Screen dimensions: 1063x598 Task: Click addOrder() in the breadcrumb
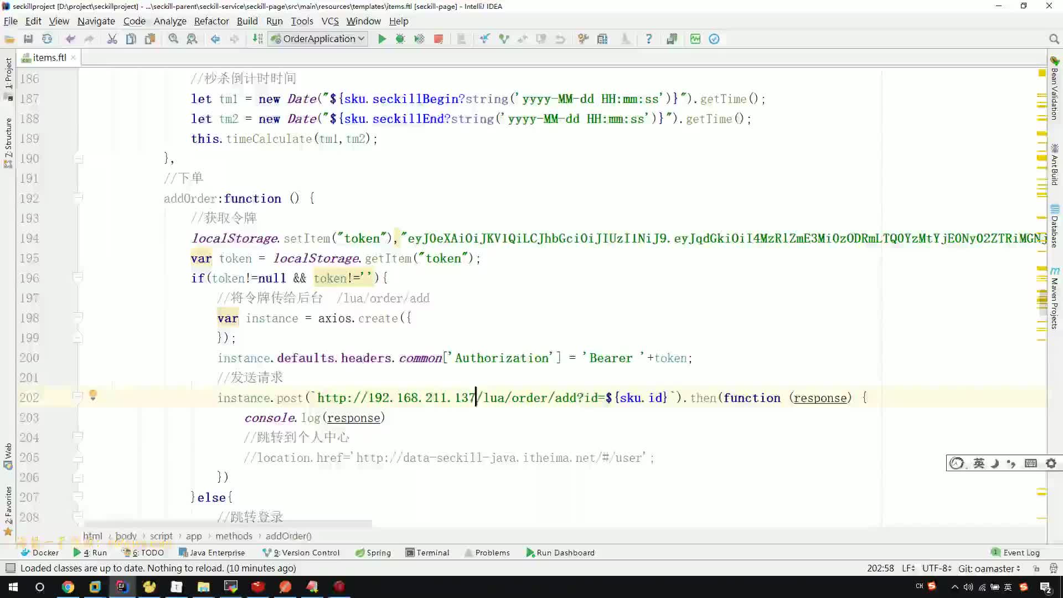[x=288, y=536]
